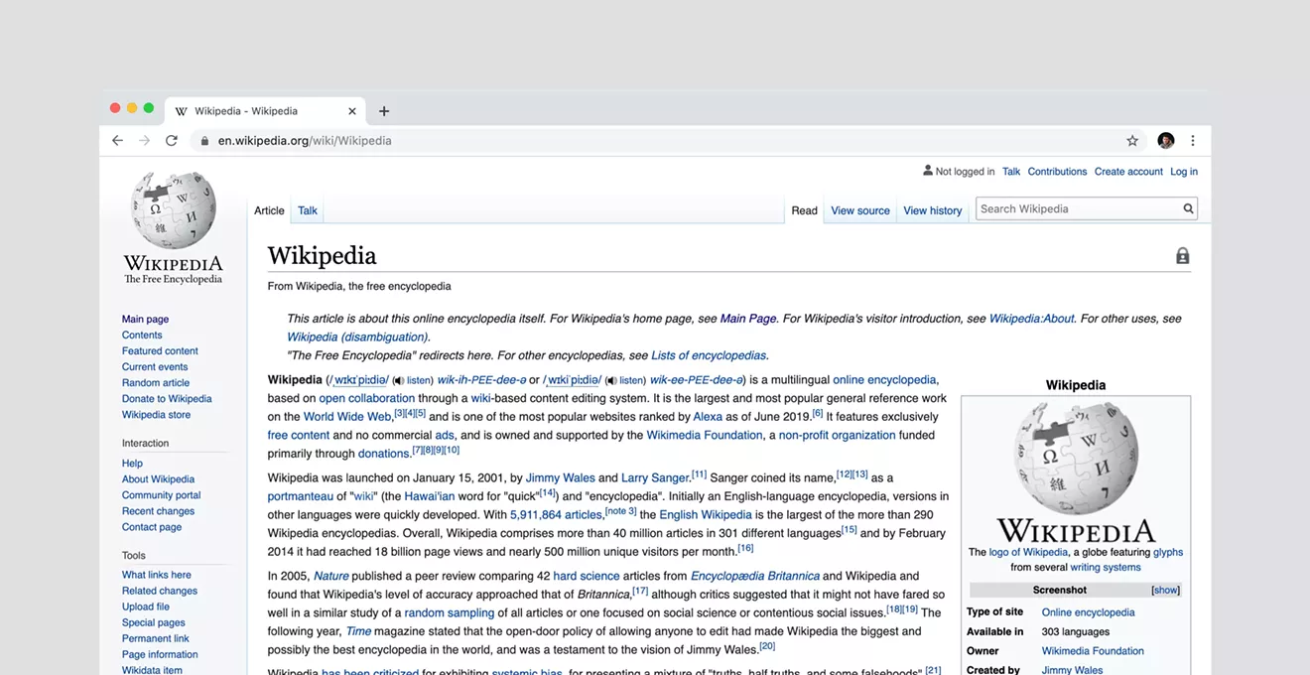Viewport: 1310px width, 675px height.
Task: Open About Wikipedia in the sidebar
Action: pos(158,479)
